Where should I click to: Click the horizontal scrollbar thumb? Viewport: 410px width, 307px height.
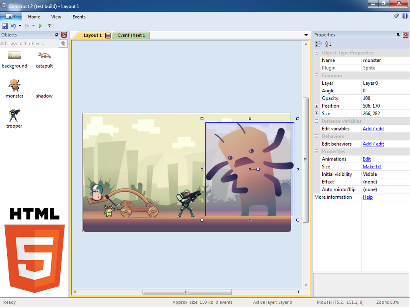tap(187, 292)
